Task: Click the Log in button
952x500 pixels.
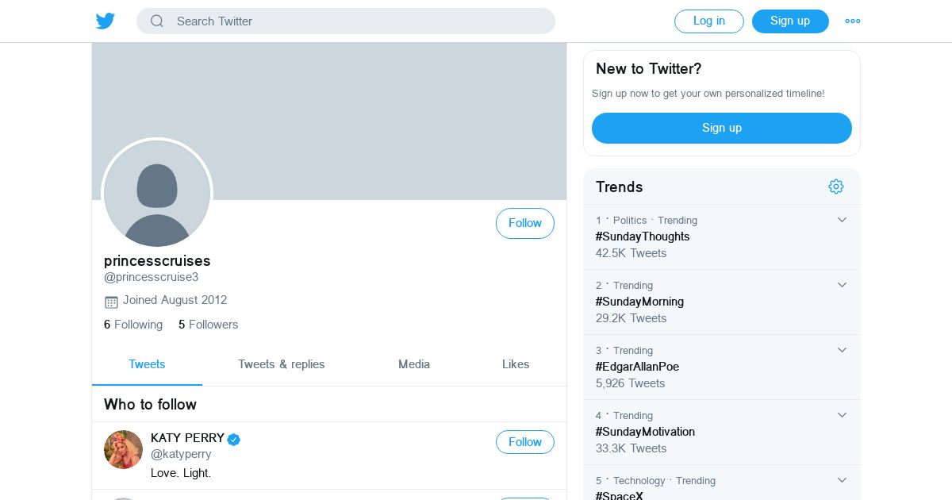Action: click(709, 21)
